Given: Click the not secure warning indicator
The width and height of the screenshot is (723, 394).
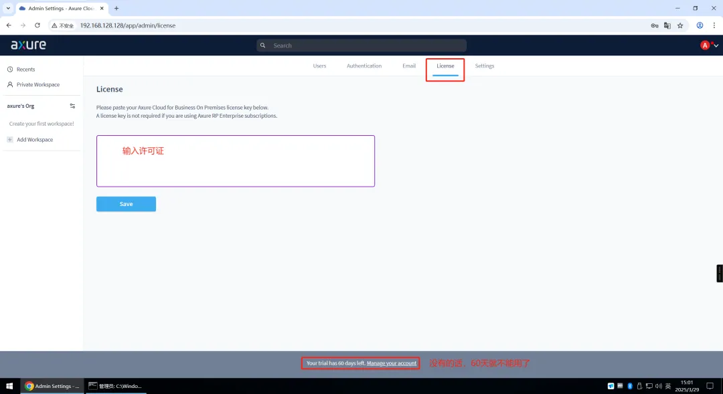Looking at the screenshot, I should coord(63,26).
